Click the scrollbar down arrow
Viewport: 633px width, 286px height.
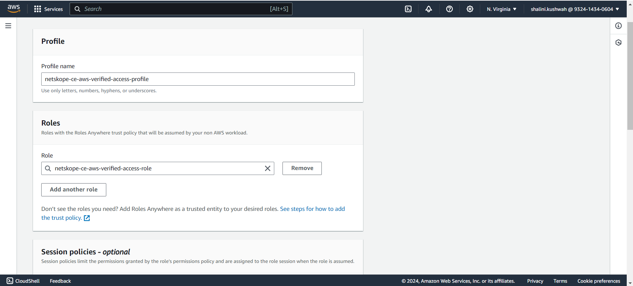[x=630, y=283]
